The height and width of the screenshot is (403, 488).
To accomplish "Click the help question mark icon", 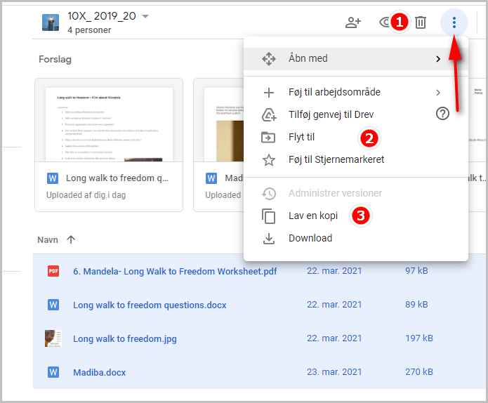I will coord(442,114).
